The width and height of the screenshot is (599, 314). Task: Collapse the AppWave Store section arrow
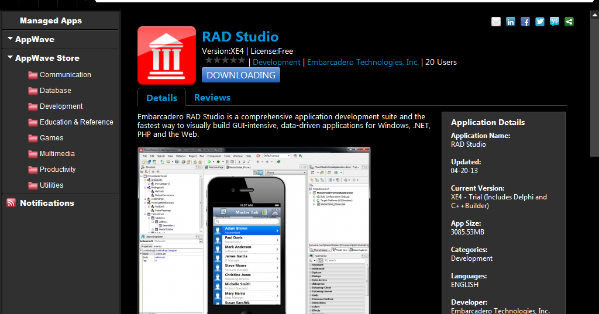(11, 58)
